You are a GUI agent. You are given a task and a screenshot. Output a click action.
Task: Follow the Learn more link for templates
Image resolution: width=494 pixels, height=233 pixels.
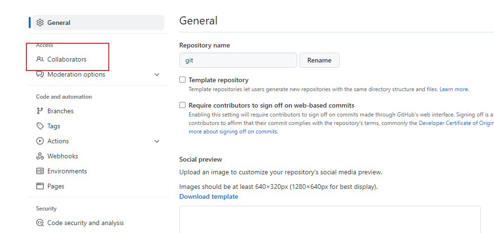point(454,89)
